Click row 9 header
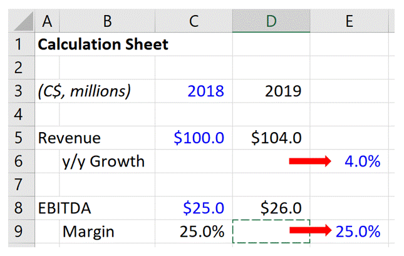404x256 pixels. (x=18, y=232)
